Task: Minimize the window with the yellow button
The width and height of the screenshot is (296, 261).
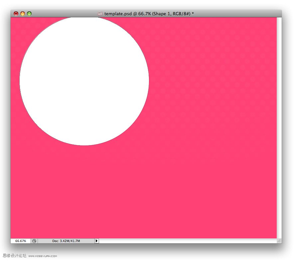Action: 23,14
